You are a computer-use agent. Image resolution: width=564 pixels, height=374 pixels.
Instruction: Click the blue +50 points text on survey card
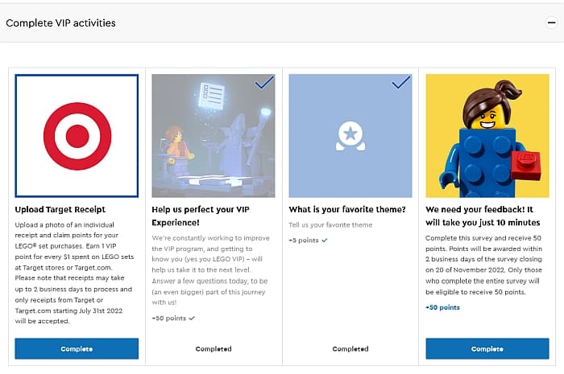coord(442,307)
